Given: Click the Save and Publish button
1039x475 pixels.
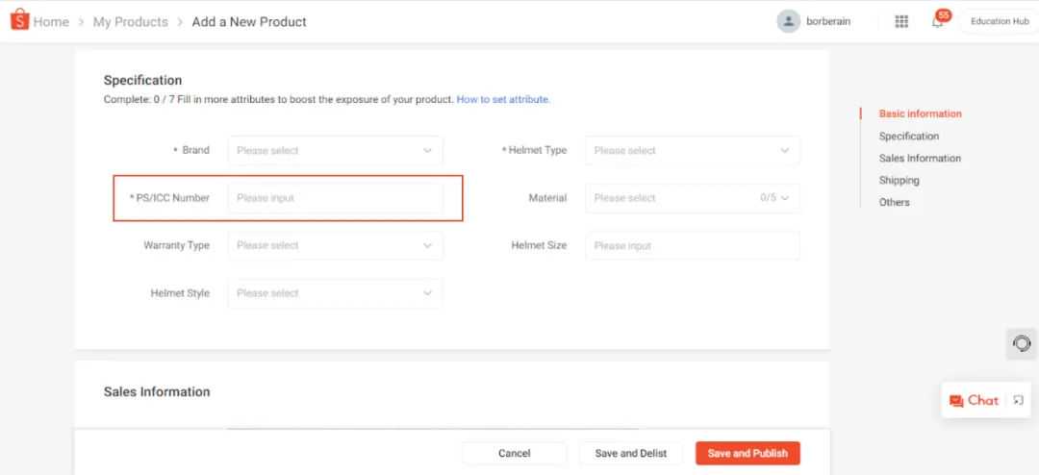Looking at the screenshot, I should pos(748,454).
